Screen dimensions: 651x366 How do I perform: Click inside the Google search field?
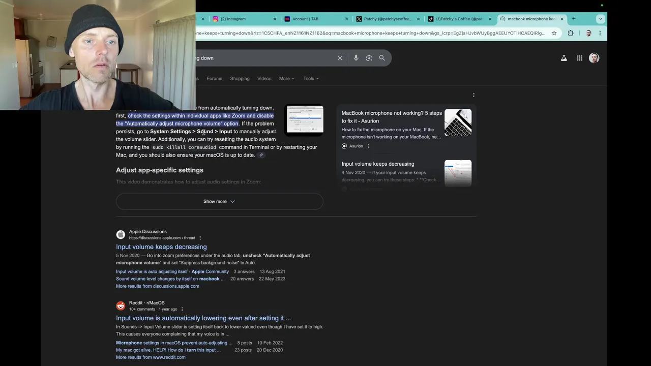coord(264,58)
